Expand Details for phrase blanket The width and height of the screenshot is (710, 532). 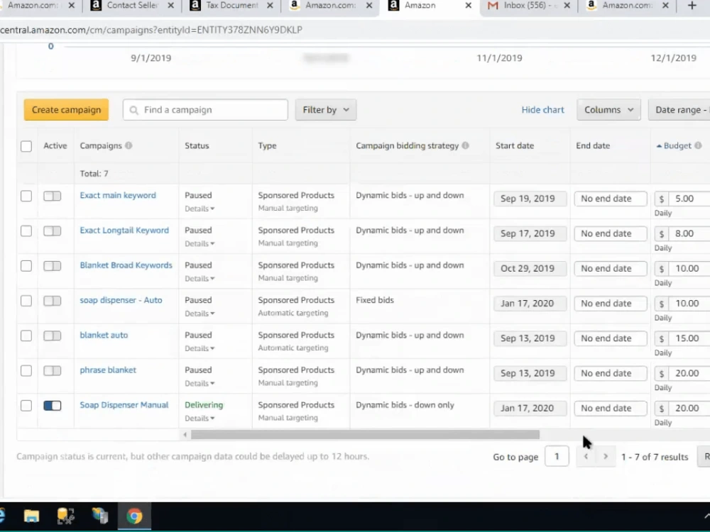(x=200, y=383)
